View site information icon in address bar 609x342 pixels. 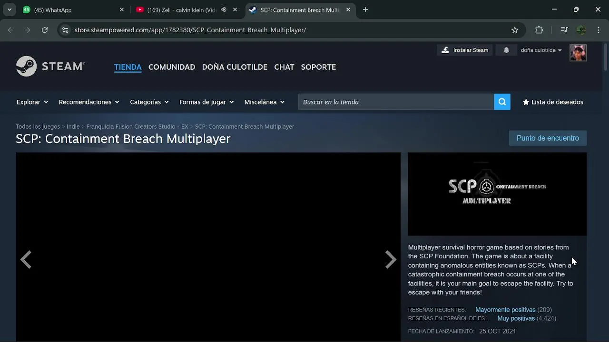point(66,30)
